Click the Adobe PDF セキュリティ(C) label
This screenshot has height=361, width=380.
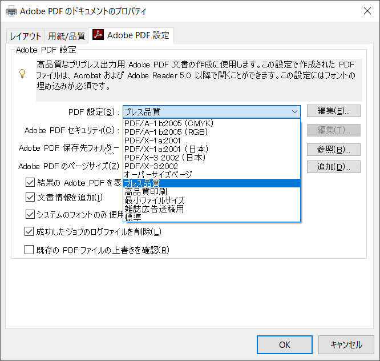(72, 131)
